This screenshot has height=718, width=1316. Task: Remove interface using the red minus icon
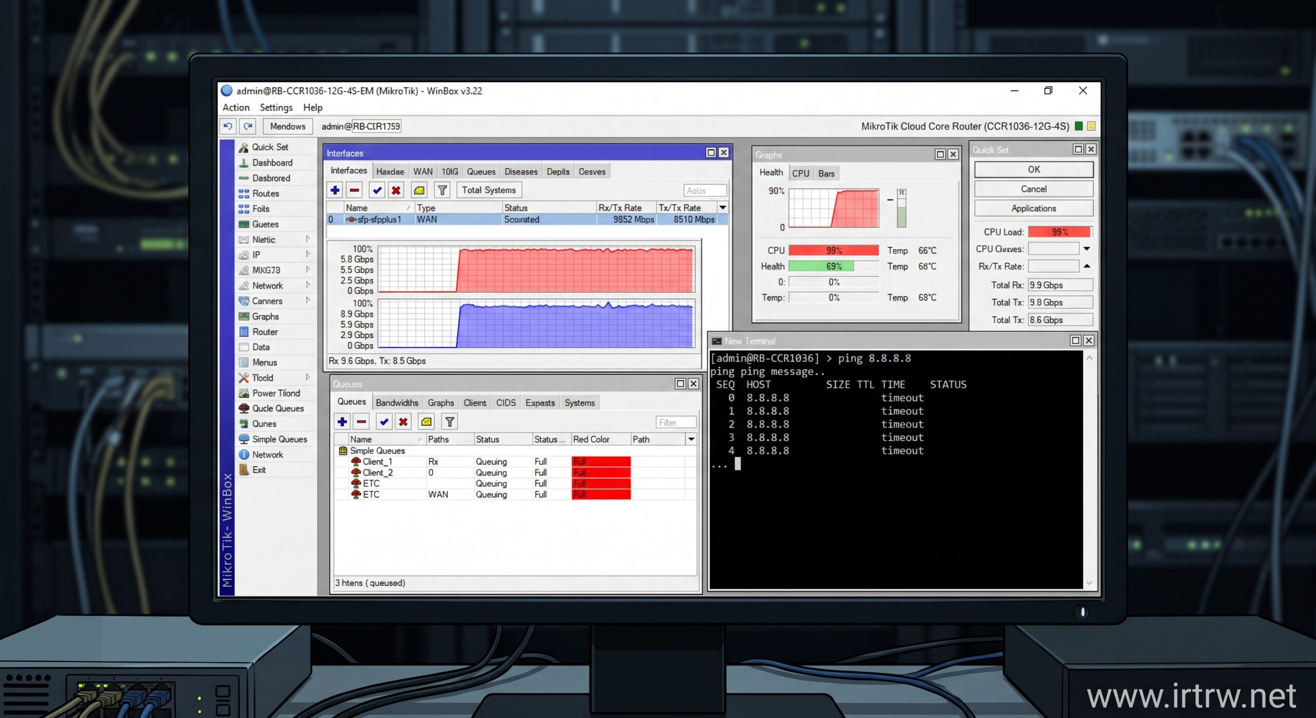click(x=355, y=190)
